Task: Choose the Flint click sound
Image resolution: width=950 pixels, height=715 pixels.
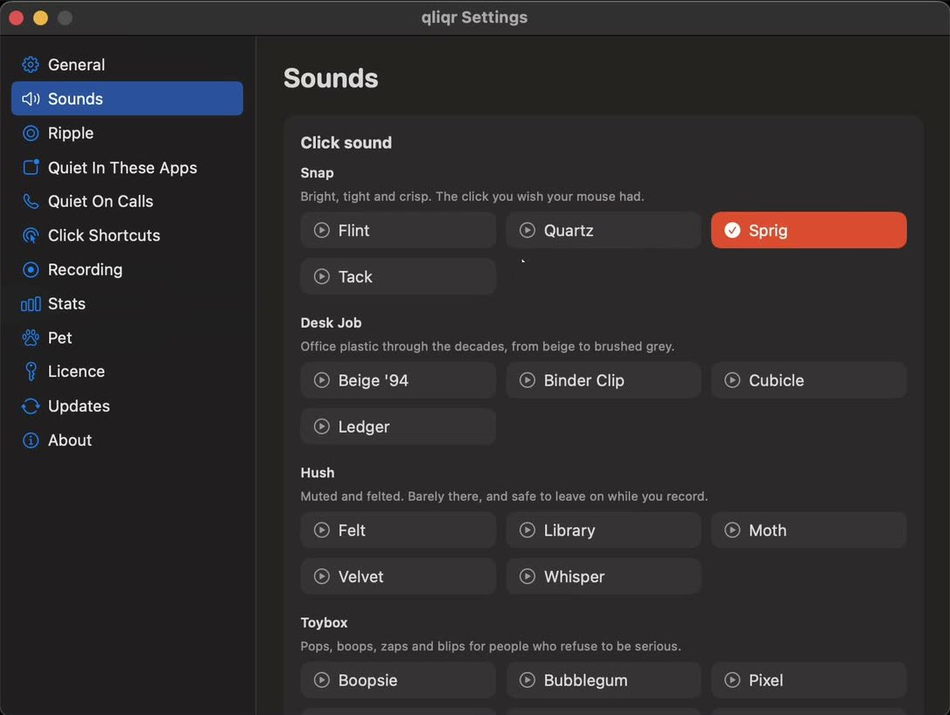Action: click(398, 230)
